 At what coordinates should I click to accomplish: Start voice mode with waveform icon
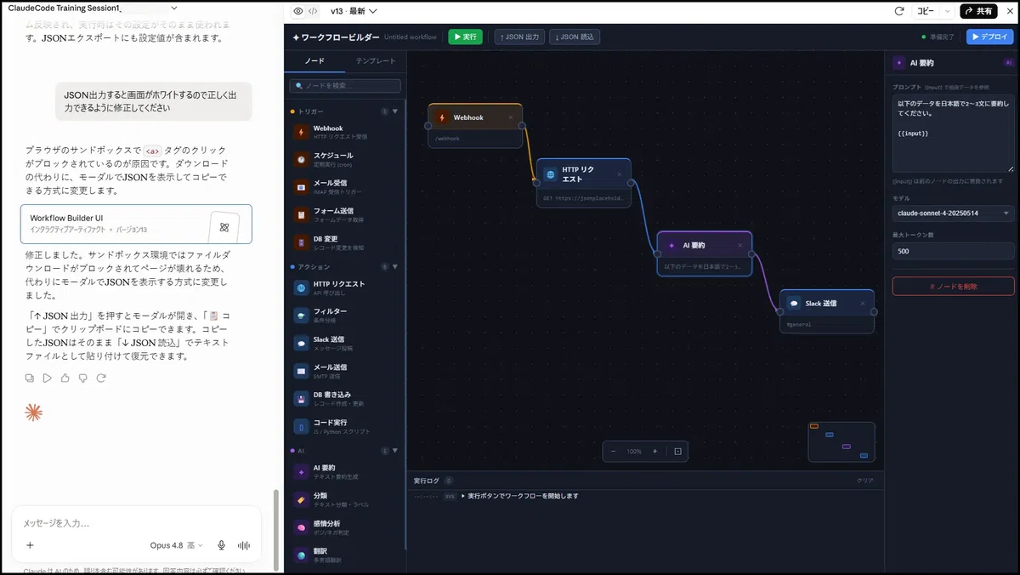[x=244, y=545]
